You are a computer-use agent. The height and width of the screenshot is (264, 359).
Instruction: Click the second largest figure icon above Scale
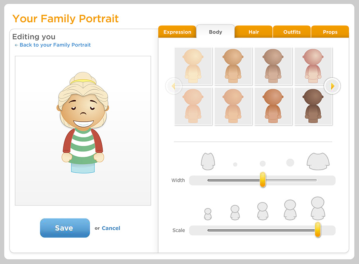pyautogui.click(x=290, y=210)
